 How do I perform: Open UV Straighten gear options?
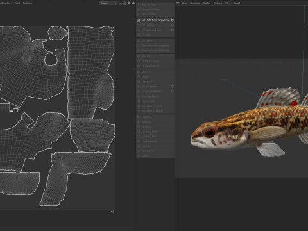[x=172, y=87]
